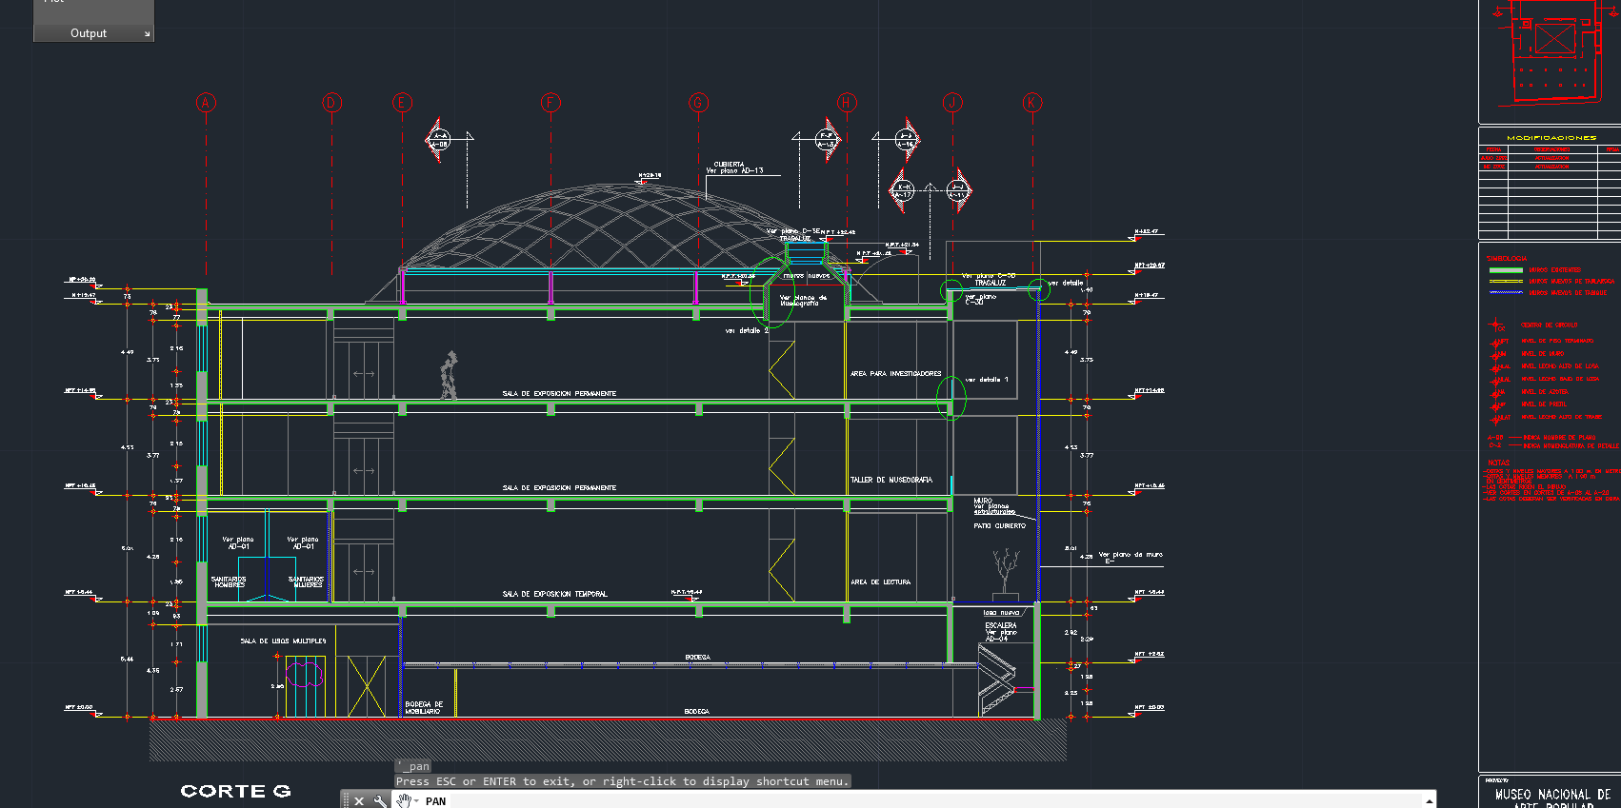The width and height of the screenshot is (1621, 808).
Task: Select the SALA DE EXPOSICION TEMPORAL label
Action: [x=554, y=594]
